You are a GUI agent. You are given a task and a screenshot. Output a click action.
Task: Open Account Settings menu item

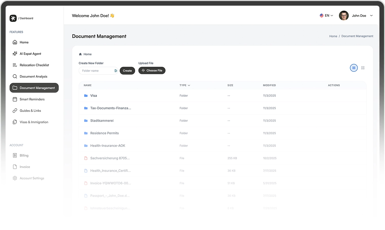[x=34, y=178]
